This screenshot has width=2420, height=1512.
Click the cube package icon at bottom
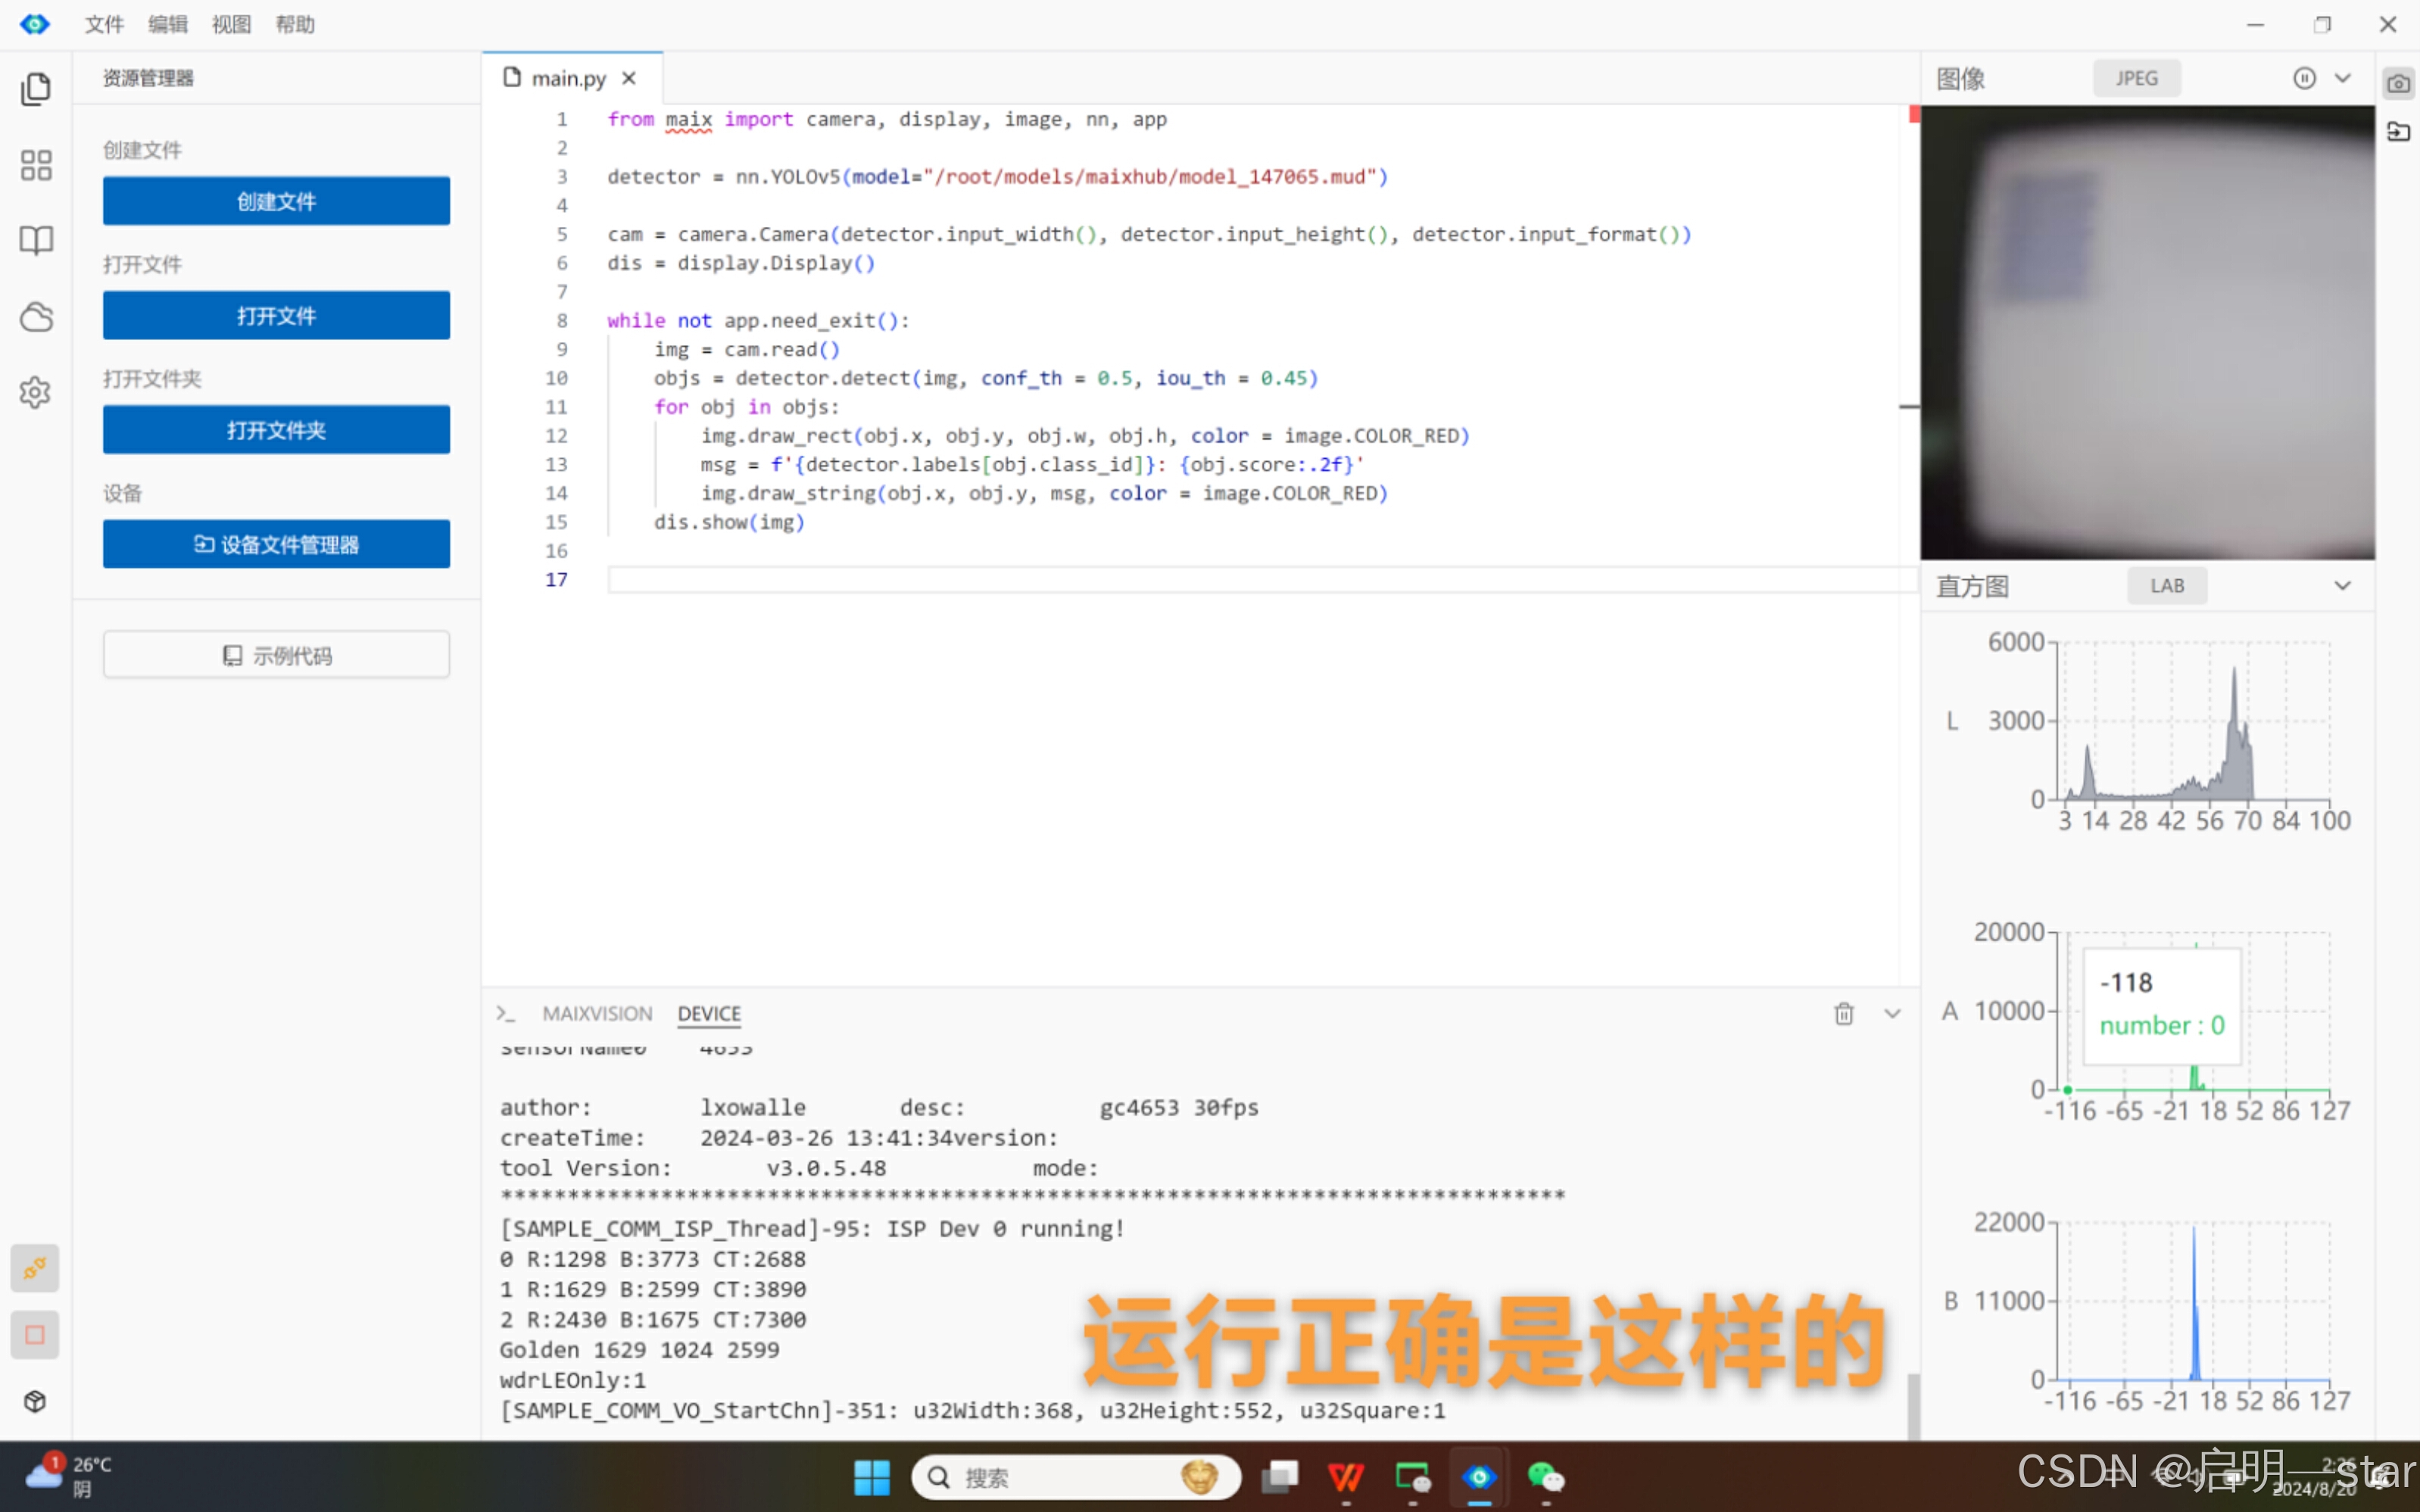tap(35, 1401)
